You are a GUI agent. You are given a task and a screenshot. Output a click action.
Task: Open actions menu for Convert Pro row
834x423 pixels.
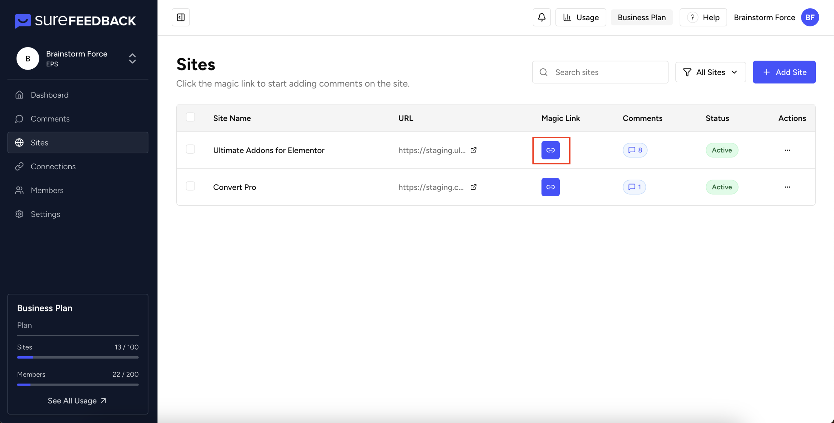787,187
